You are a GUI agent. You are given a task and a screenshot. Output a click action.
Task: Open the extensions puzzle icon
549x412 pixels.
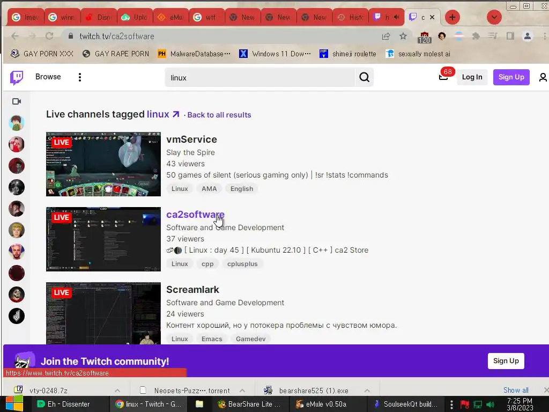coord(476,36)
